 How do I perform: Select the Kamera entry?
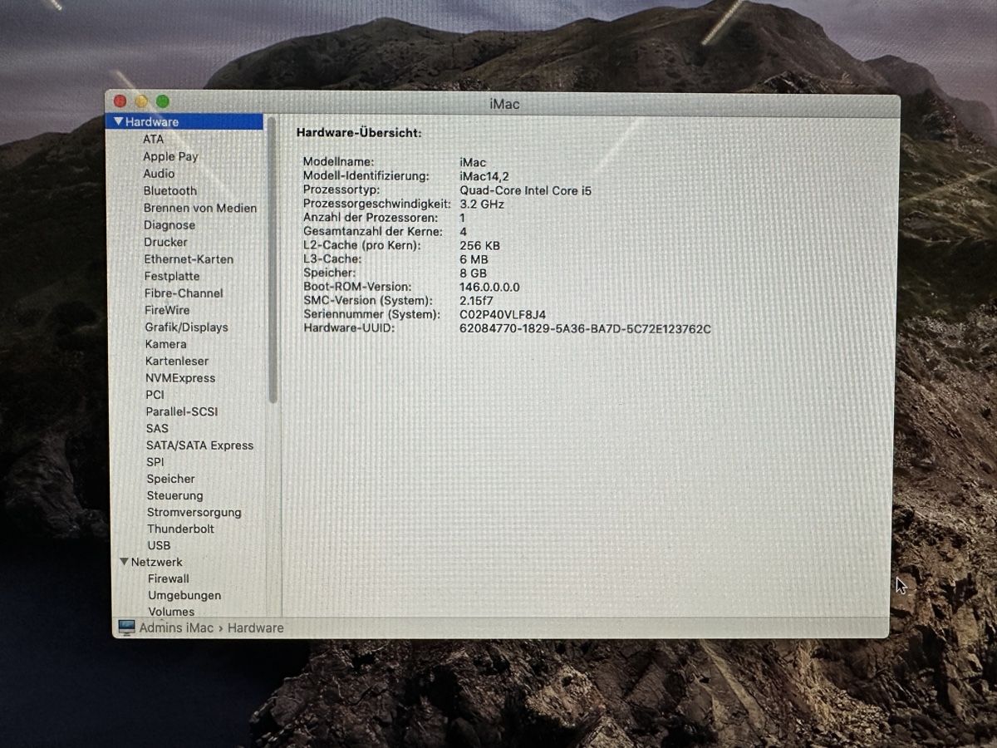click(x=165, y=343)
